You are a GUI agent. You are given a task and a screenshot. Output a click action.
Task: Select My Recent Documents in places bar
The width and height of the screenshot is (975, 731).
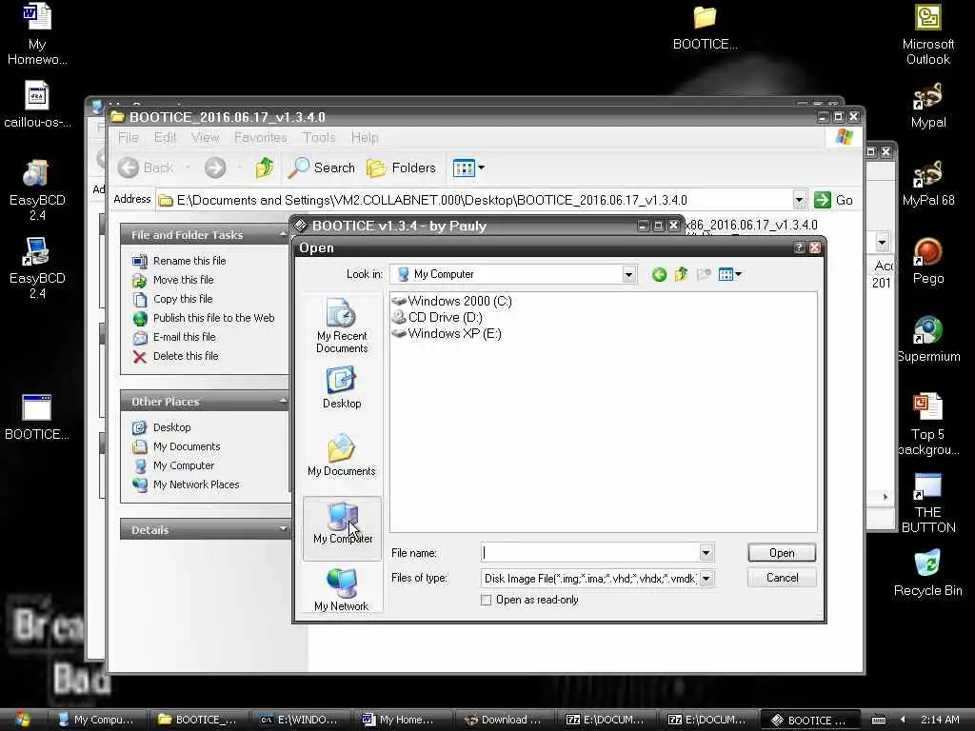point(342,326)
